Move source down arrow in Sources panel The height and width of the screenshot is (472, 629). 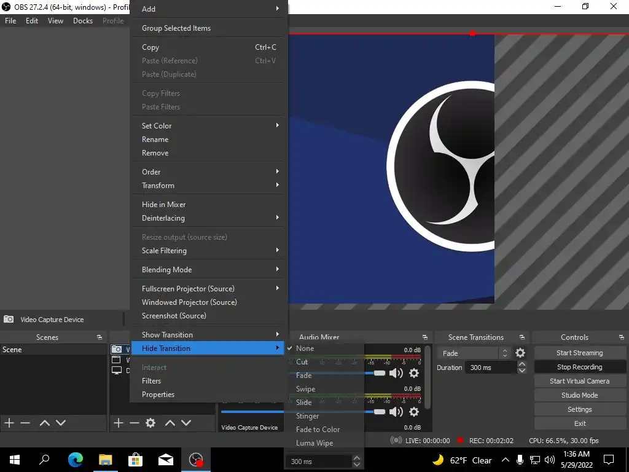[x=186, y=423]
